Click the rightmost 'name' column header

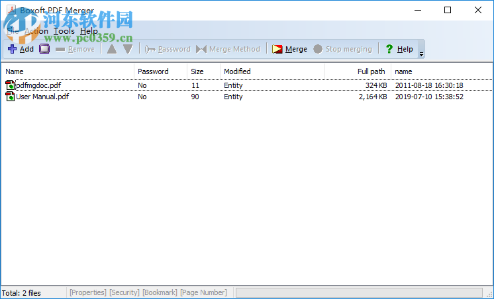click(x=442, y=71)
